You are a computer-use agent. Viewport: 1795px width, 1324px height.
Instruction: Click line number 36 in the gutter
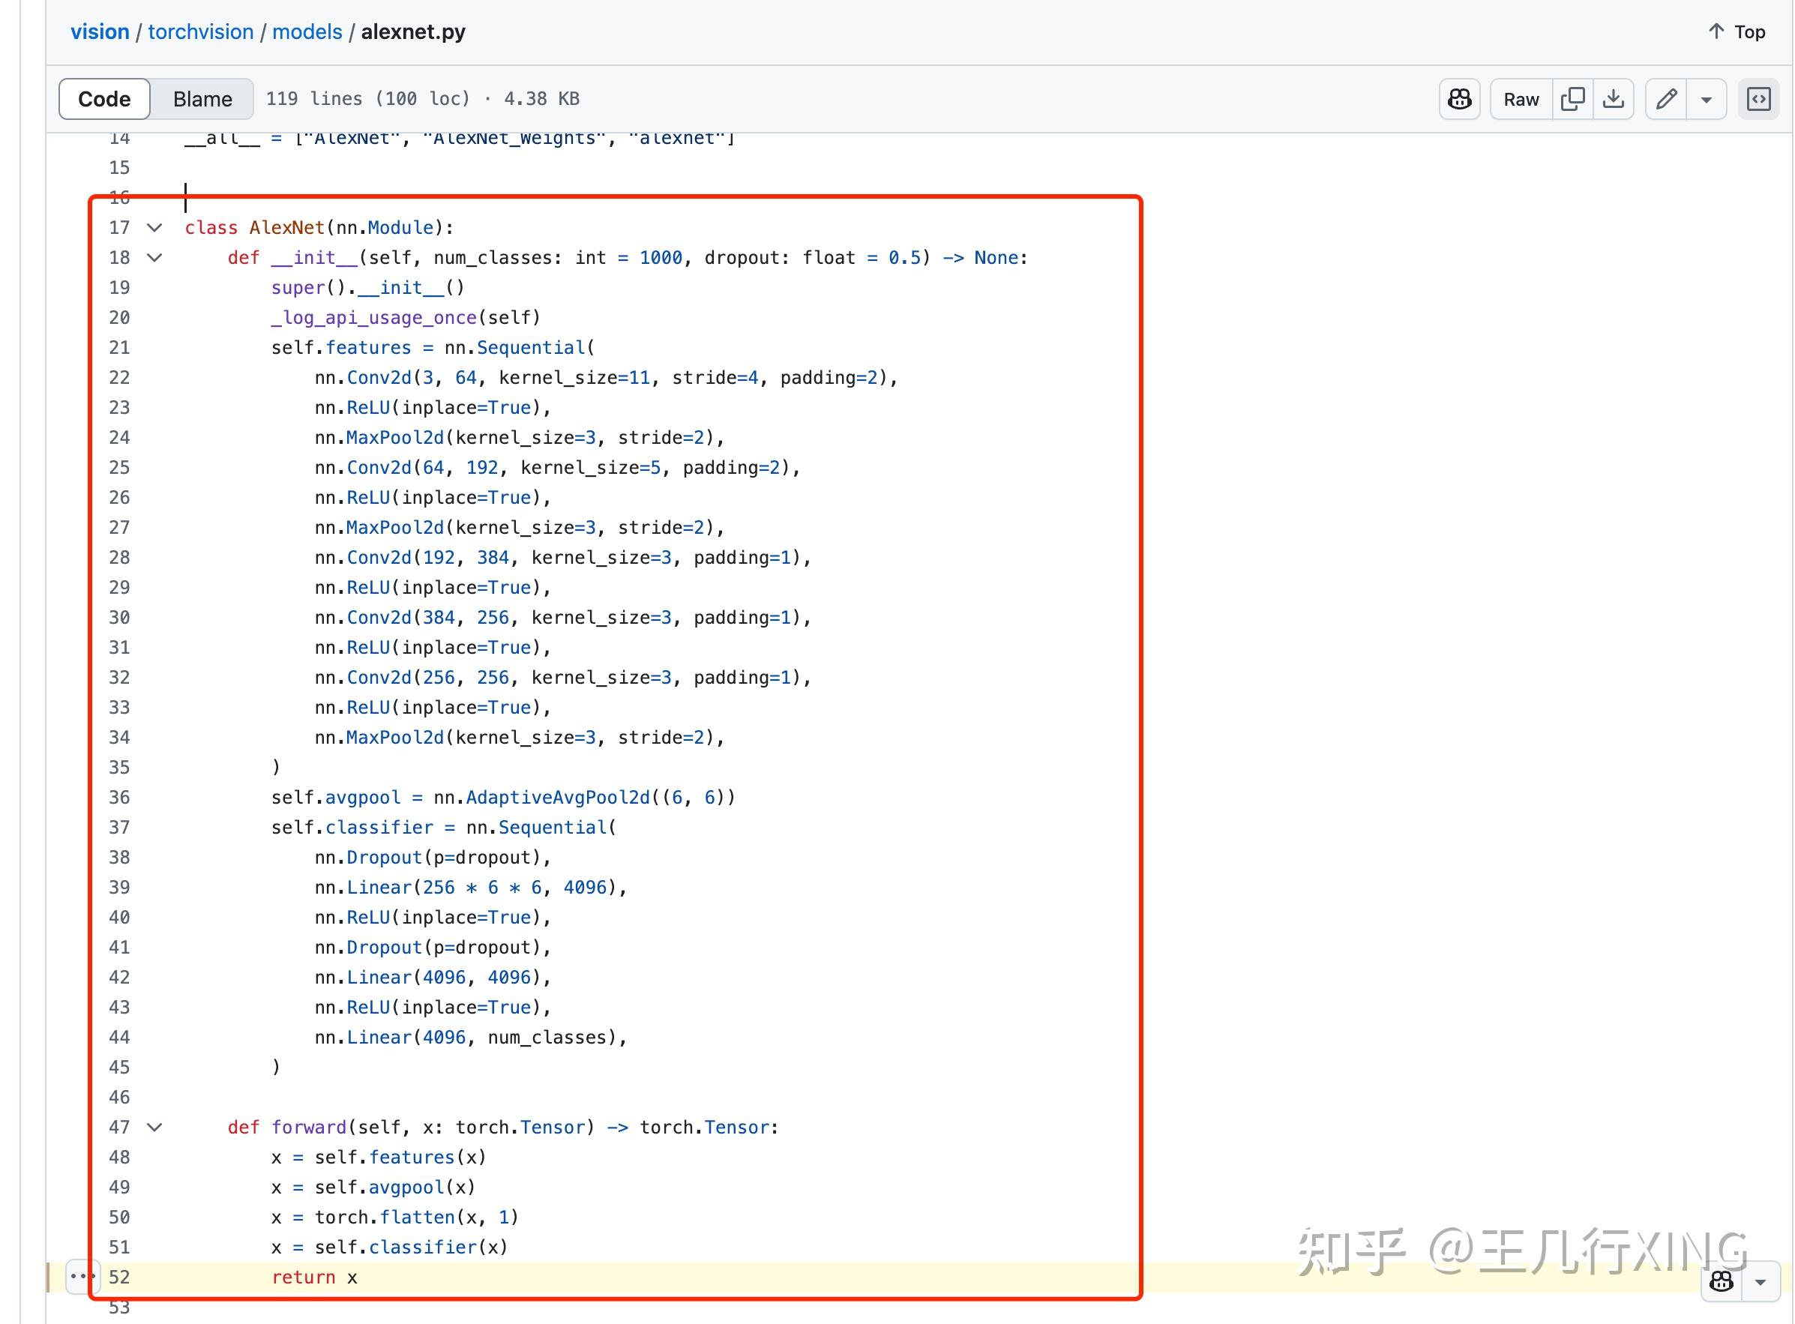tap(118, 797)
